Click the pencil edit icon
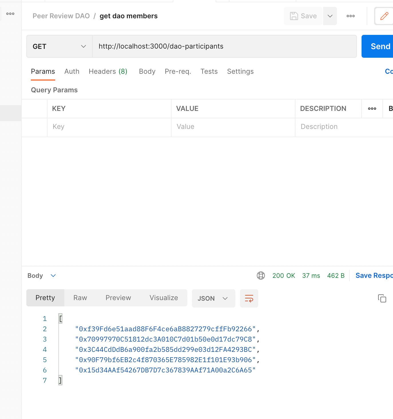The width and height of the screenshot is (393, 419). [x=384, y=16]
